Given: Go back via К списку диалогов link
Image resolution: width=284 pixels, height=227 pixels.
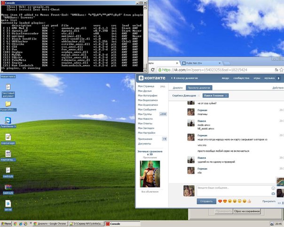Looking at the screenshot, I should tap(184, 78).
